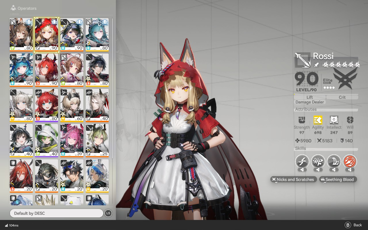Select the masked dark-haired operator at level 20
The width and height of the screenshot is (368, 230).
coord(47,176)
